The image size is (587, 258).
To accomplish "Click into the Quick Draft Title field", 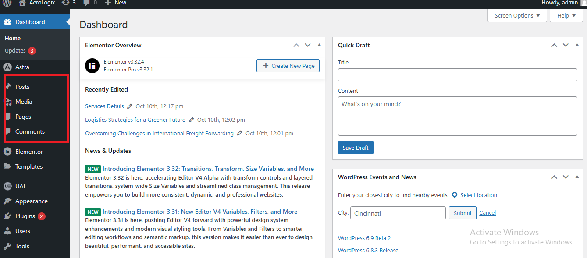I will point(457,75).
